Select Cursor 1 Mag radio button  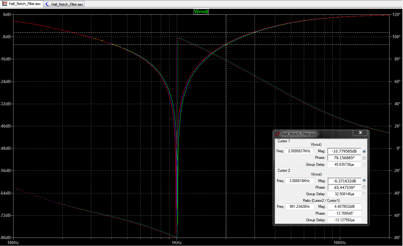tap(364, 151)
